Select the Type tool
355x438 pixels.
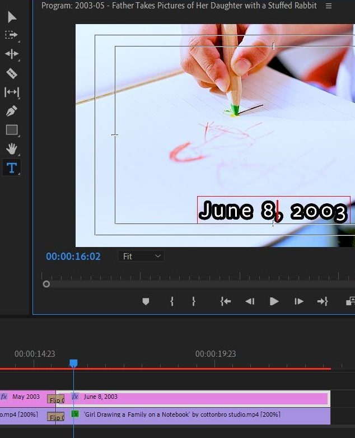(12, 167)
